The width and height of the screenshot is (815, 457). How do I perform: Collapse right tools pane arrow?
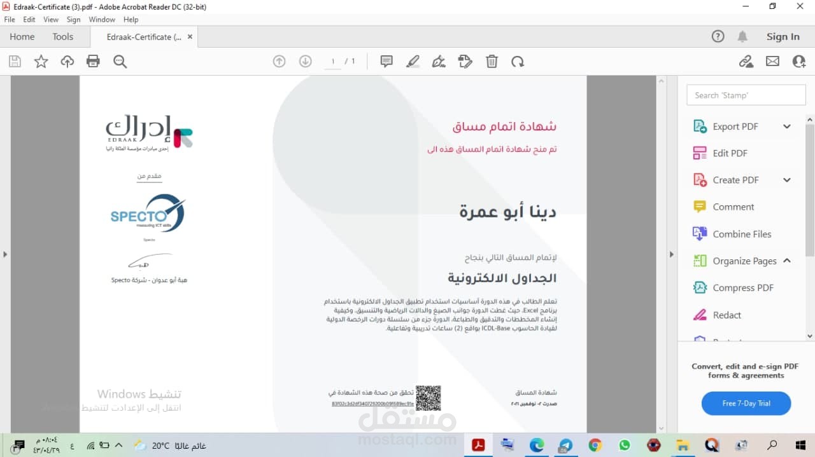click(671, 254)
